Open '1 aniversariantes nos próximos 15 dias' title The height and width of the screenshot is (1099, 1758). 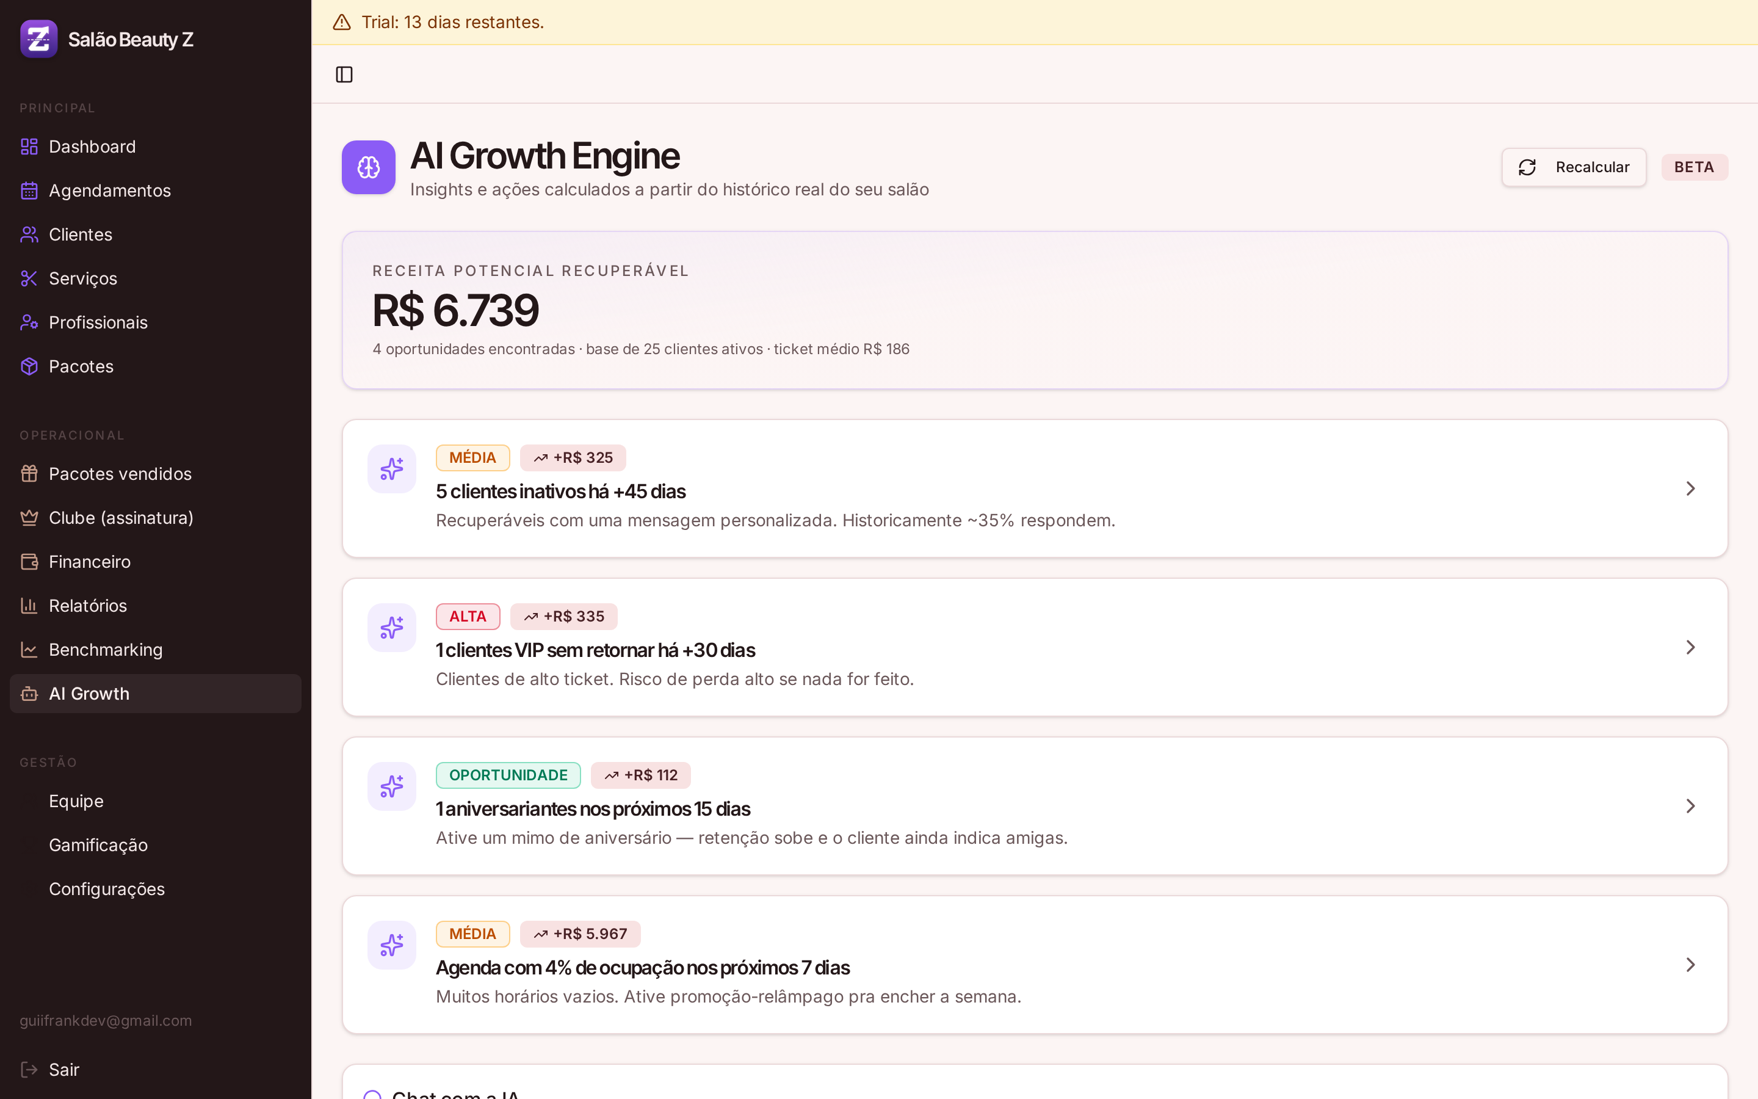click(593, 809)
